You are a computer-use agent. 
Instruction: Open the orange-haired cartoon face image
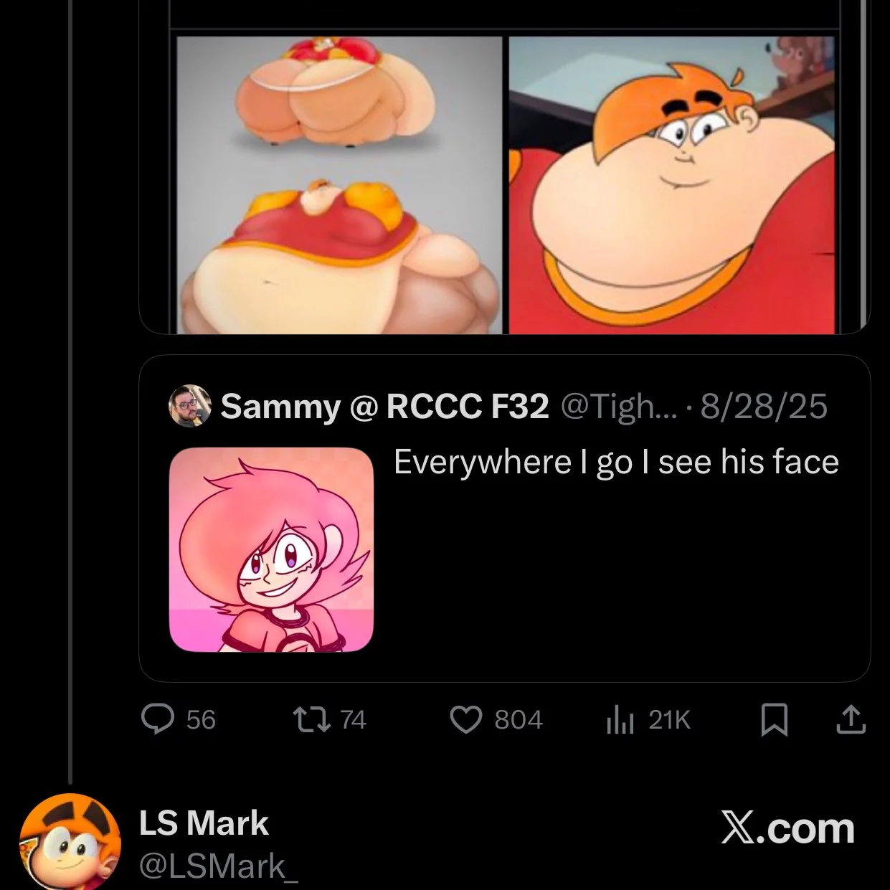672,185
